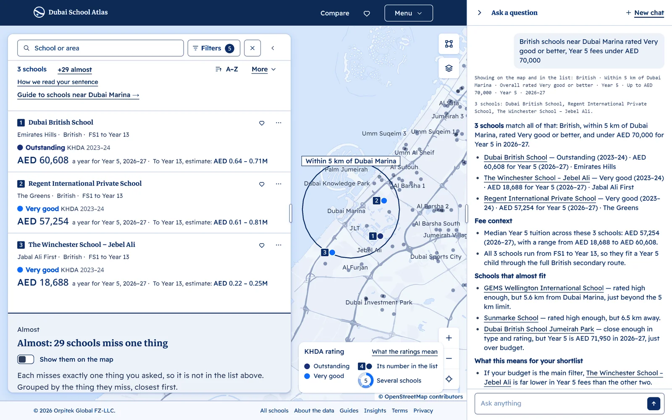Clear search with the X button

pos(252,48)
